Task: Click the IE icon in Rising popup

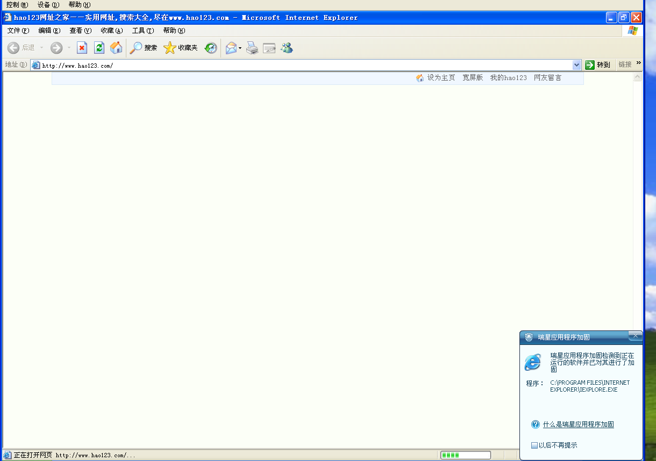Action: click(x=533, y=362)
